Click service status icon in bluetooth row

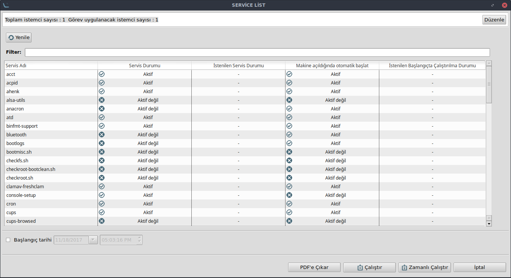(x=102, y=134)
